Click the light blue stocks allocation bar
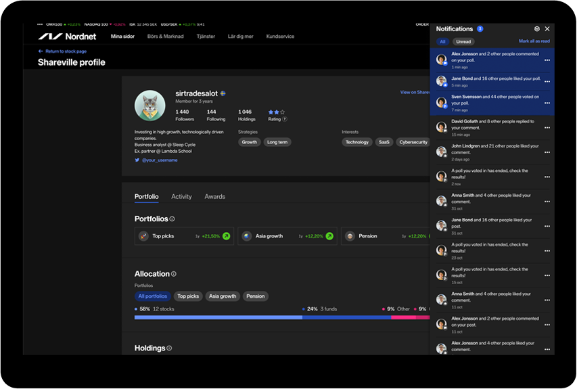This screenshot has height=389, width=577. [218, 317]
